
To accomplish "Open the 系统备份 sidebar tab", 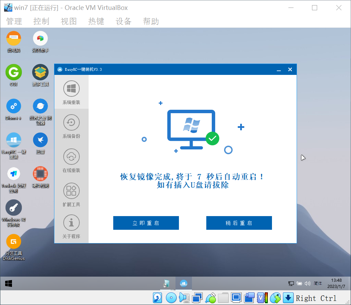I will coord(71,126).
